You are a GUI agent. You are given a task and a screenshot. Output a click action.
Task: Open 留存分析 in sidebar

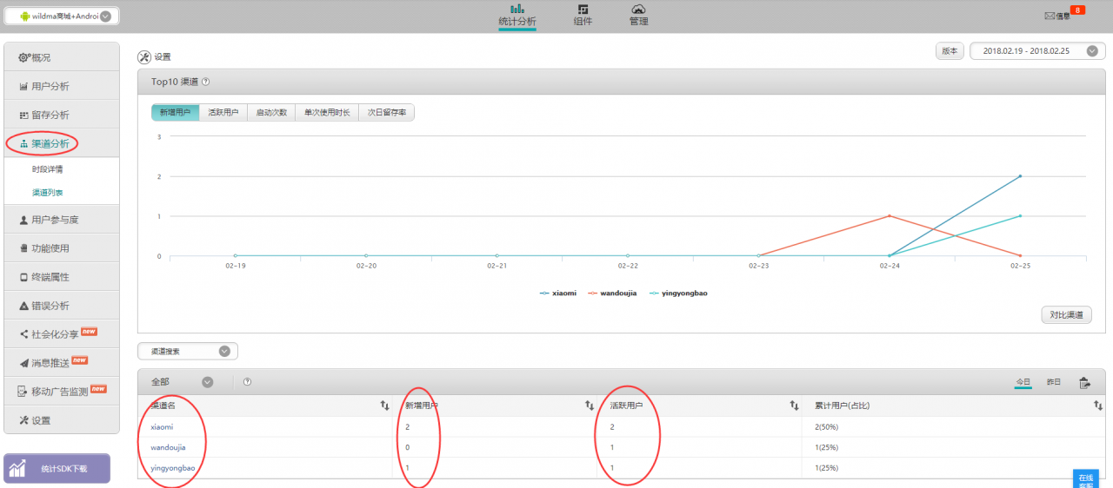[62, 115]
